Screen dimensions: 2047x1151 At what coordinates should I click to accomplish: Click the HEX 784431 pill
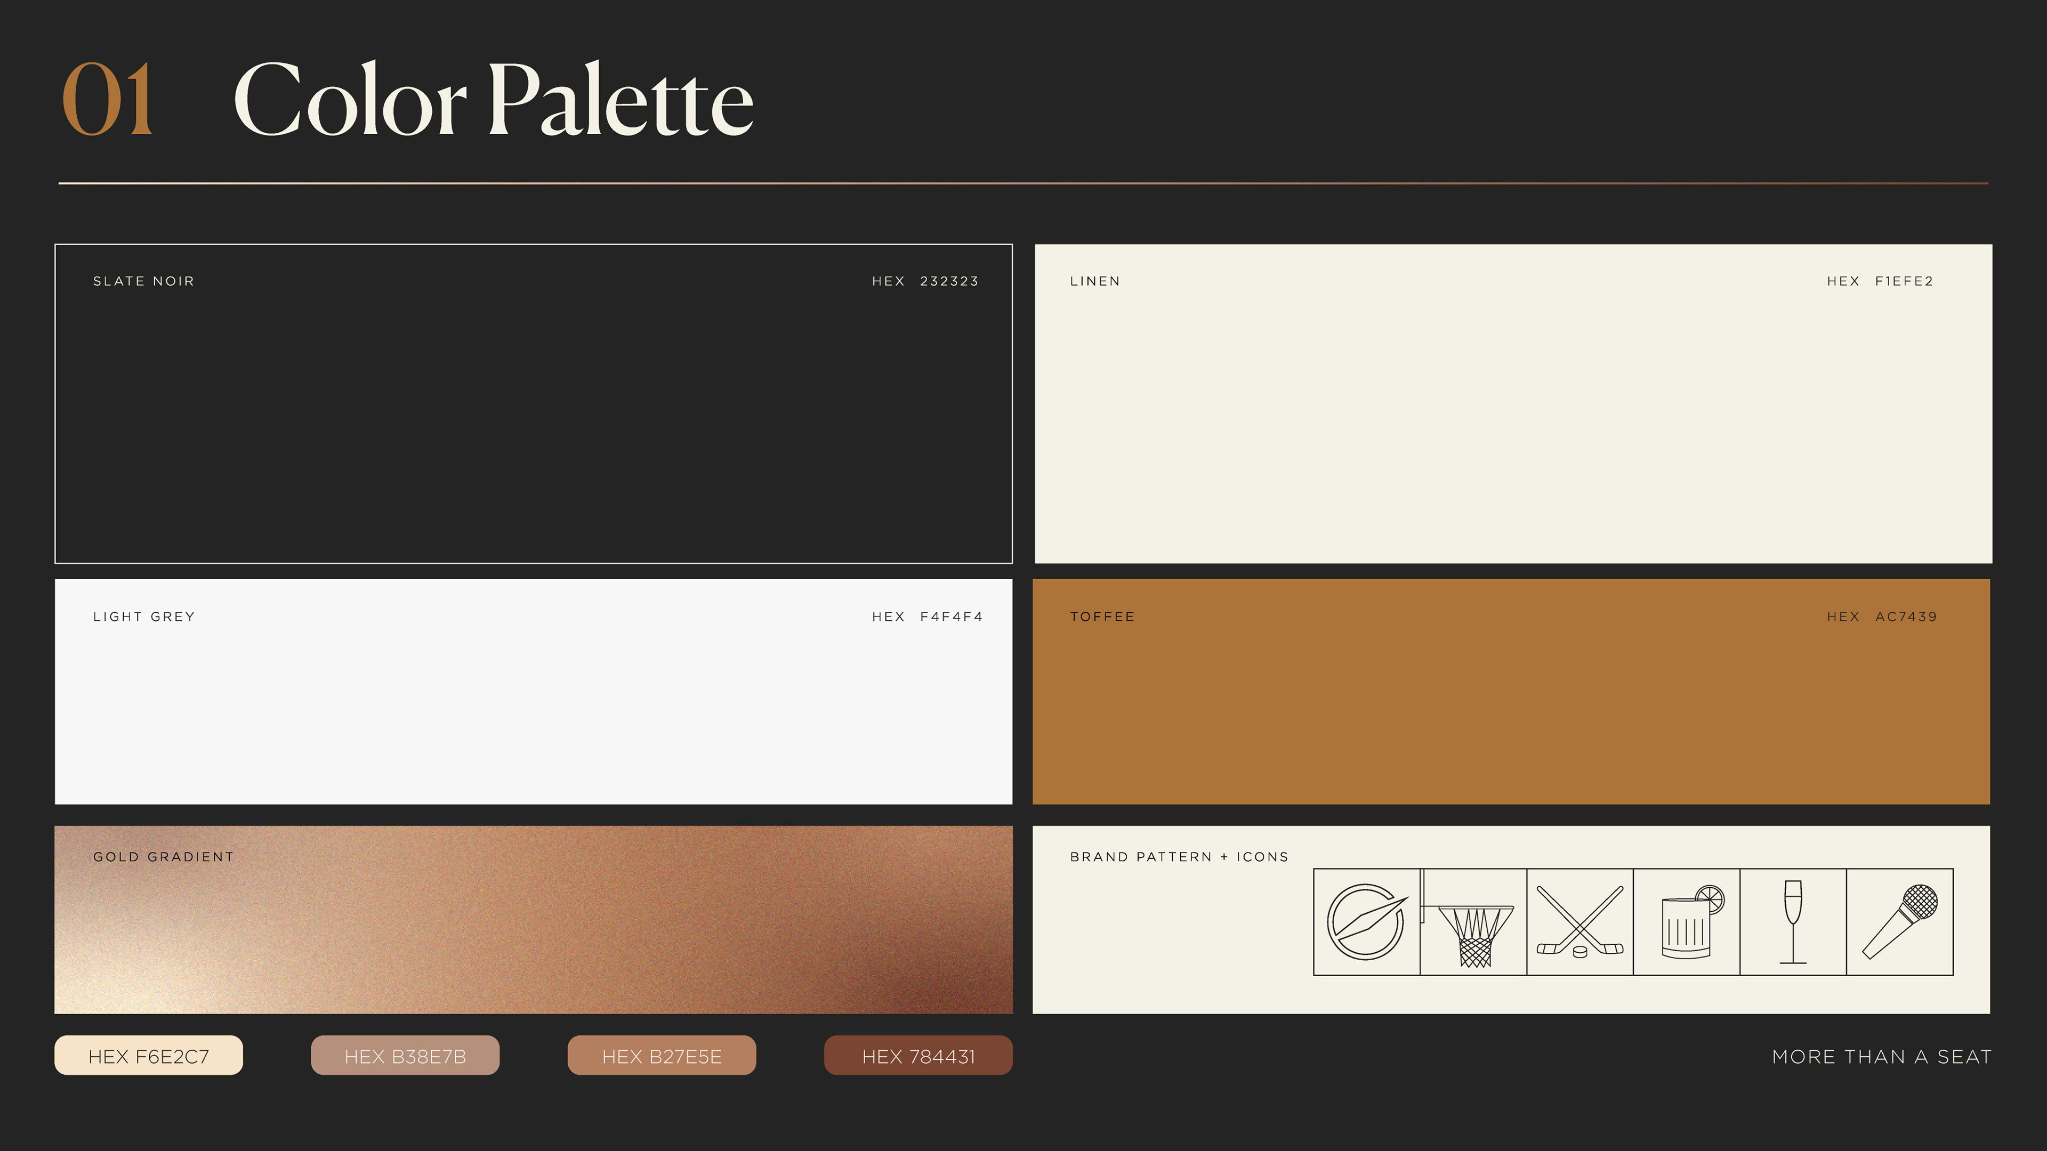[918, 1056]
